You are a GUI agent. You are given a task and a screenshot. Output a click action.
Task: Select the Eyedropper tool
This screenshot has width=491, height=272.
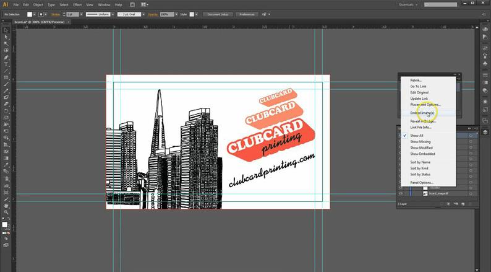click(x=6, y=165)
